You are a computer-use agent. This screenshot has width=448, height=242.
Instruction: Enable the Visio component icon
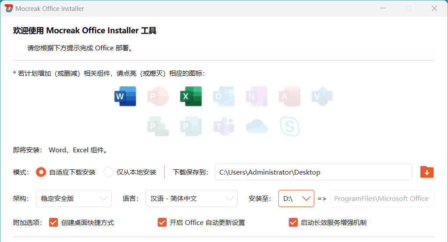pos(322,96)
